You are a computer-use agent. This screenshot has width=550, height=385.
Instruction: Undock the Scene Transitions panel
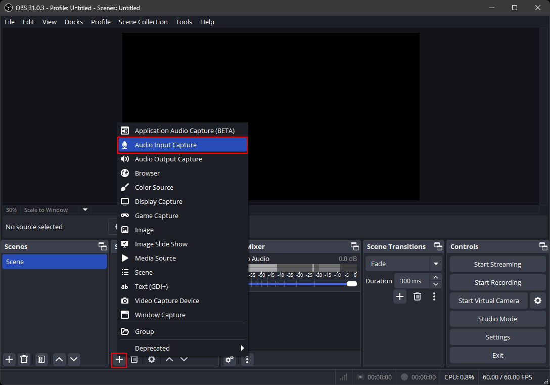[x=439, y=246]
